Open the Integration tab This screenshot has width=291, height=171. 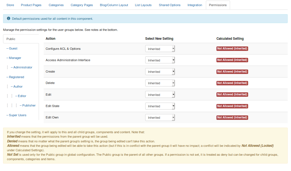[195, 5]
